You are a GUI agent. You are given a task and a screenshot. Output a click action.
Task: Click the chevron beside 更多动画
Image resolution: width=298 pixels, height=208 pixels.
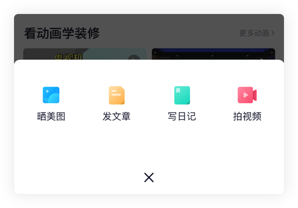coord(273,33)
